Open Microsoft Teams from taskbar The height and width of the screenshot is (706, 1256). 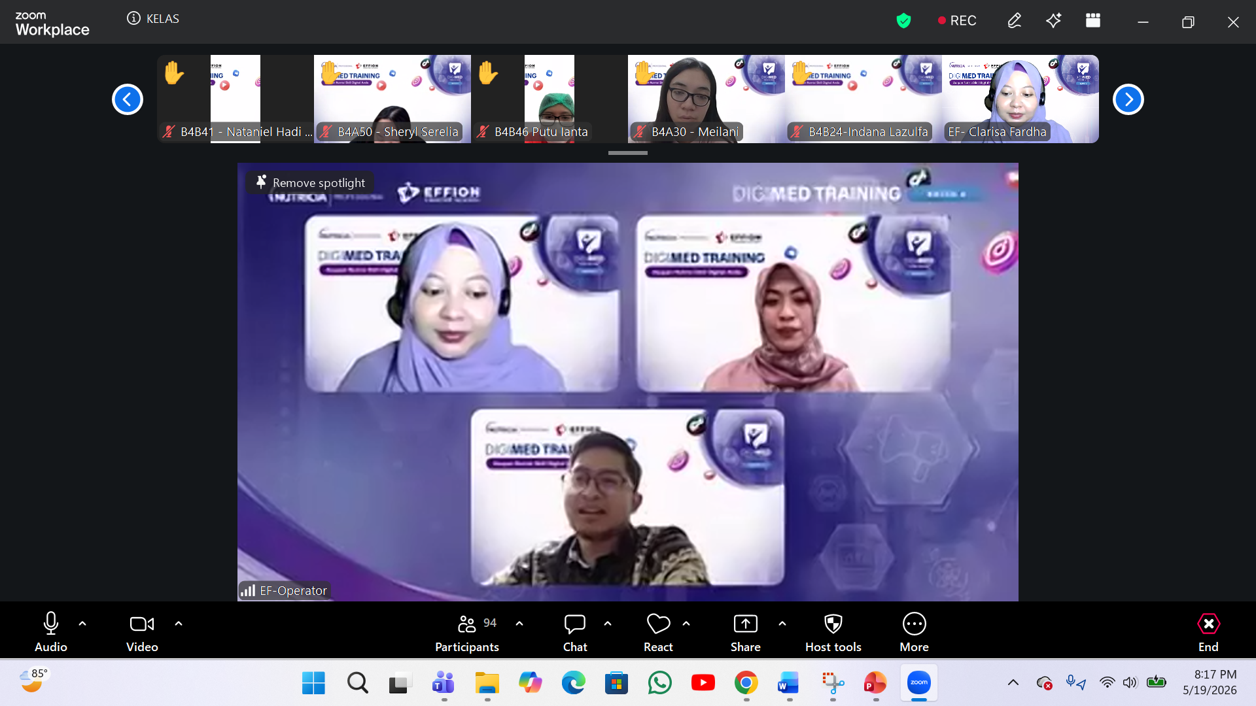click(x=444, y=683)
